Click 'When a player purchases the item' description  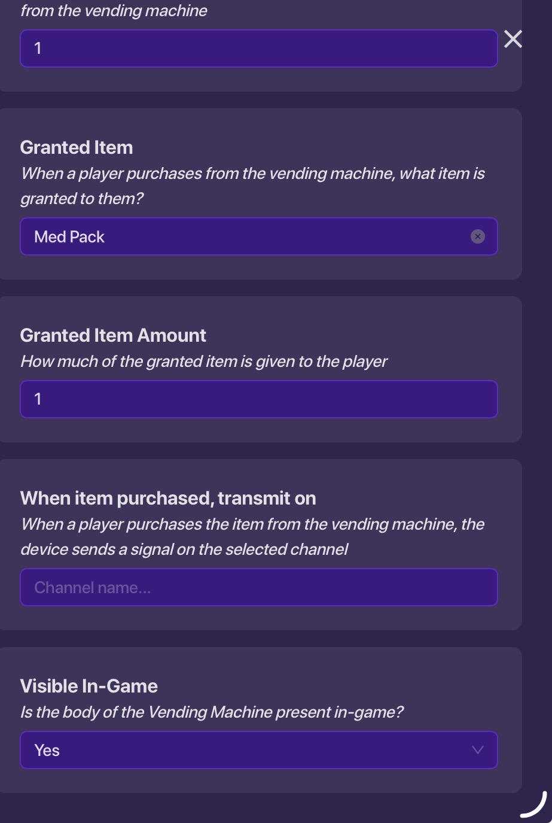tap(252, 524)
